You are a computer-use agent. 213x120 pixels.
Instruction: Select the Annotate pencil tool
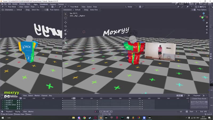(x=65, y=38)
